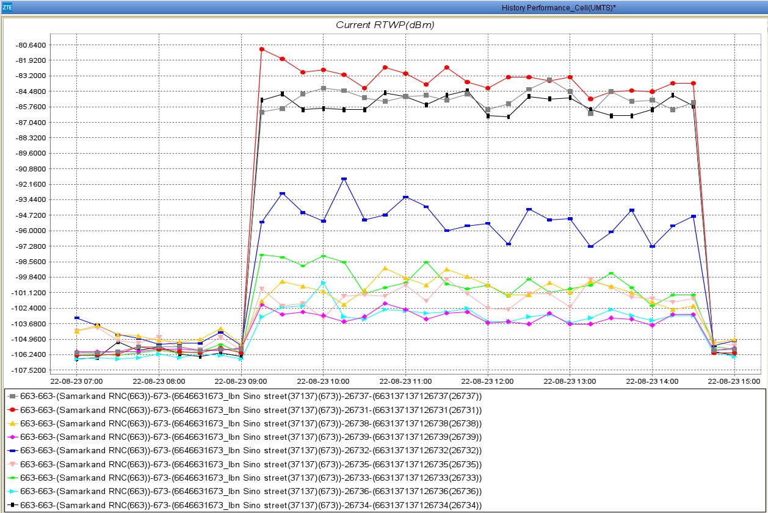Select legend entry for cell 26738
Image resolution: width=768 pixels, height=513 pixels.
tap(245, 423)
